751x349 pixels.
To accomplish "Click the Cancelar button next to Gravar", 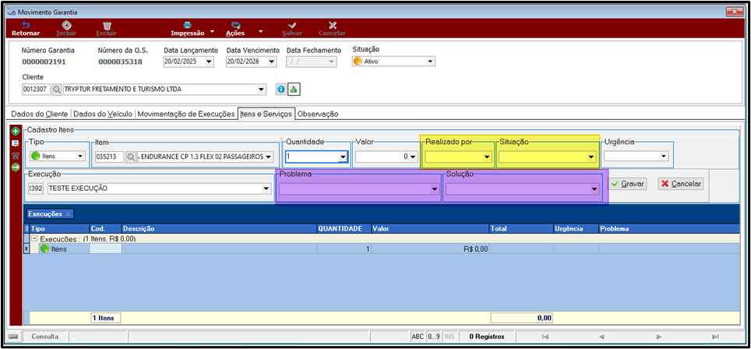I will pyautogui.click(x=681, y=184).
